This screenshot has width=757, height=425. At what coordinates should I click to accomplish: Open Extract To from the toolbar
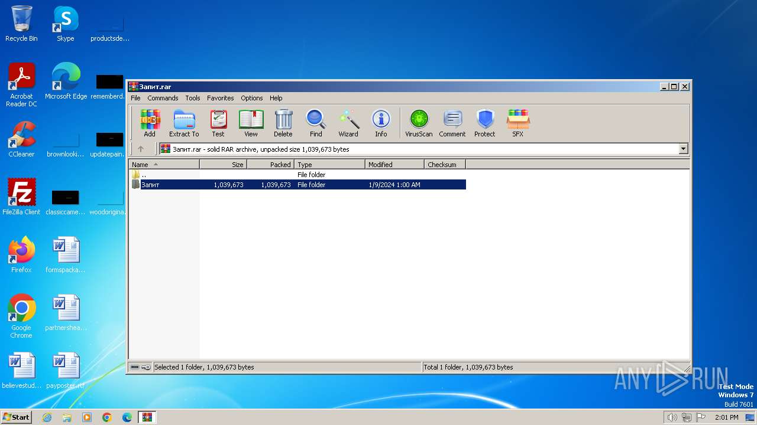184,123
